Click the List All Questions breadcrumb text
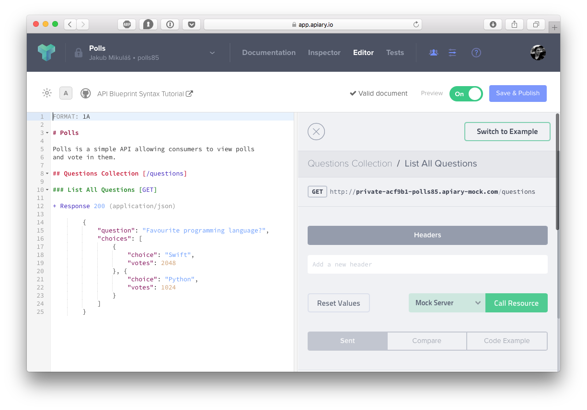Screen dimensions: 587x410 click(441, 164)
